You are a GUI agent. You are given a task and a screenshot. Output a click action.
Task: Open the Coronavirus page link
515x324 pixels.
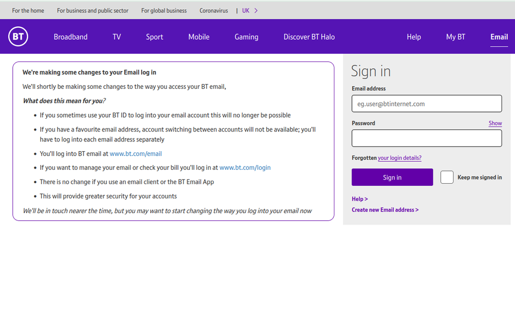pyautogui.click(x=214, y=10)
